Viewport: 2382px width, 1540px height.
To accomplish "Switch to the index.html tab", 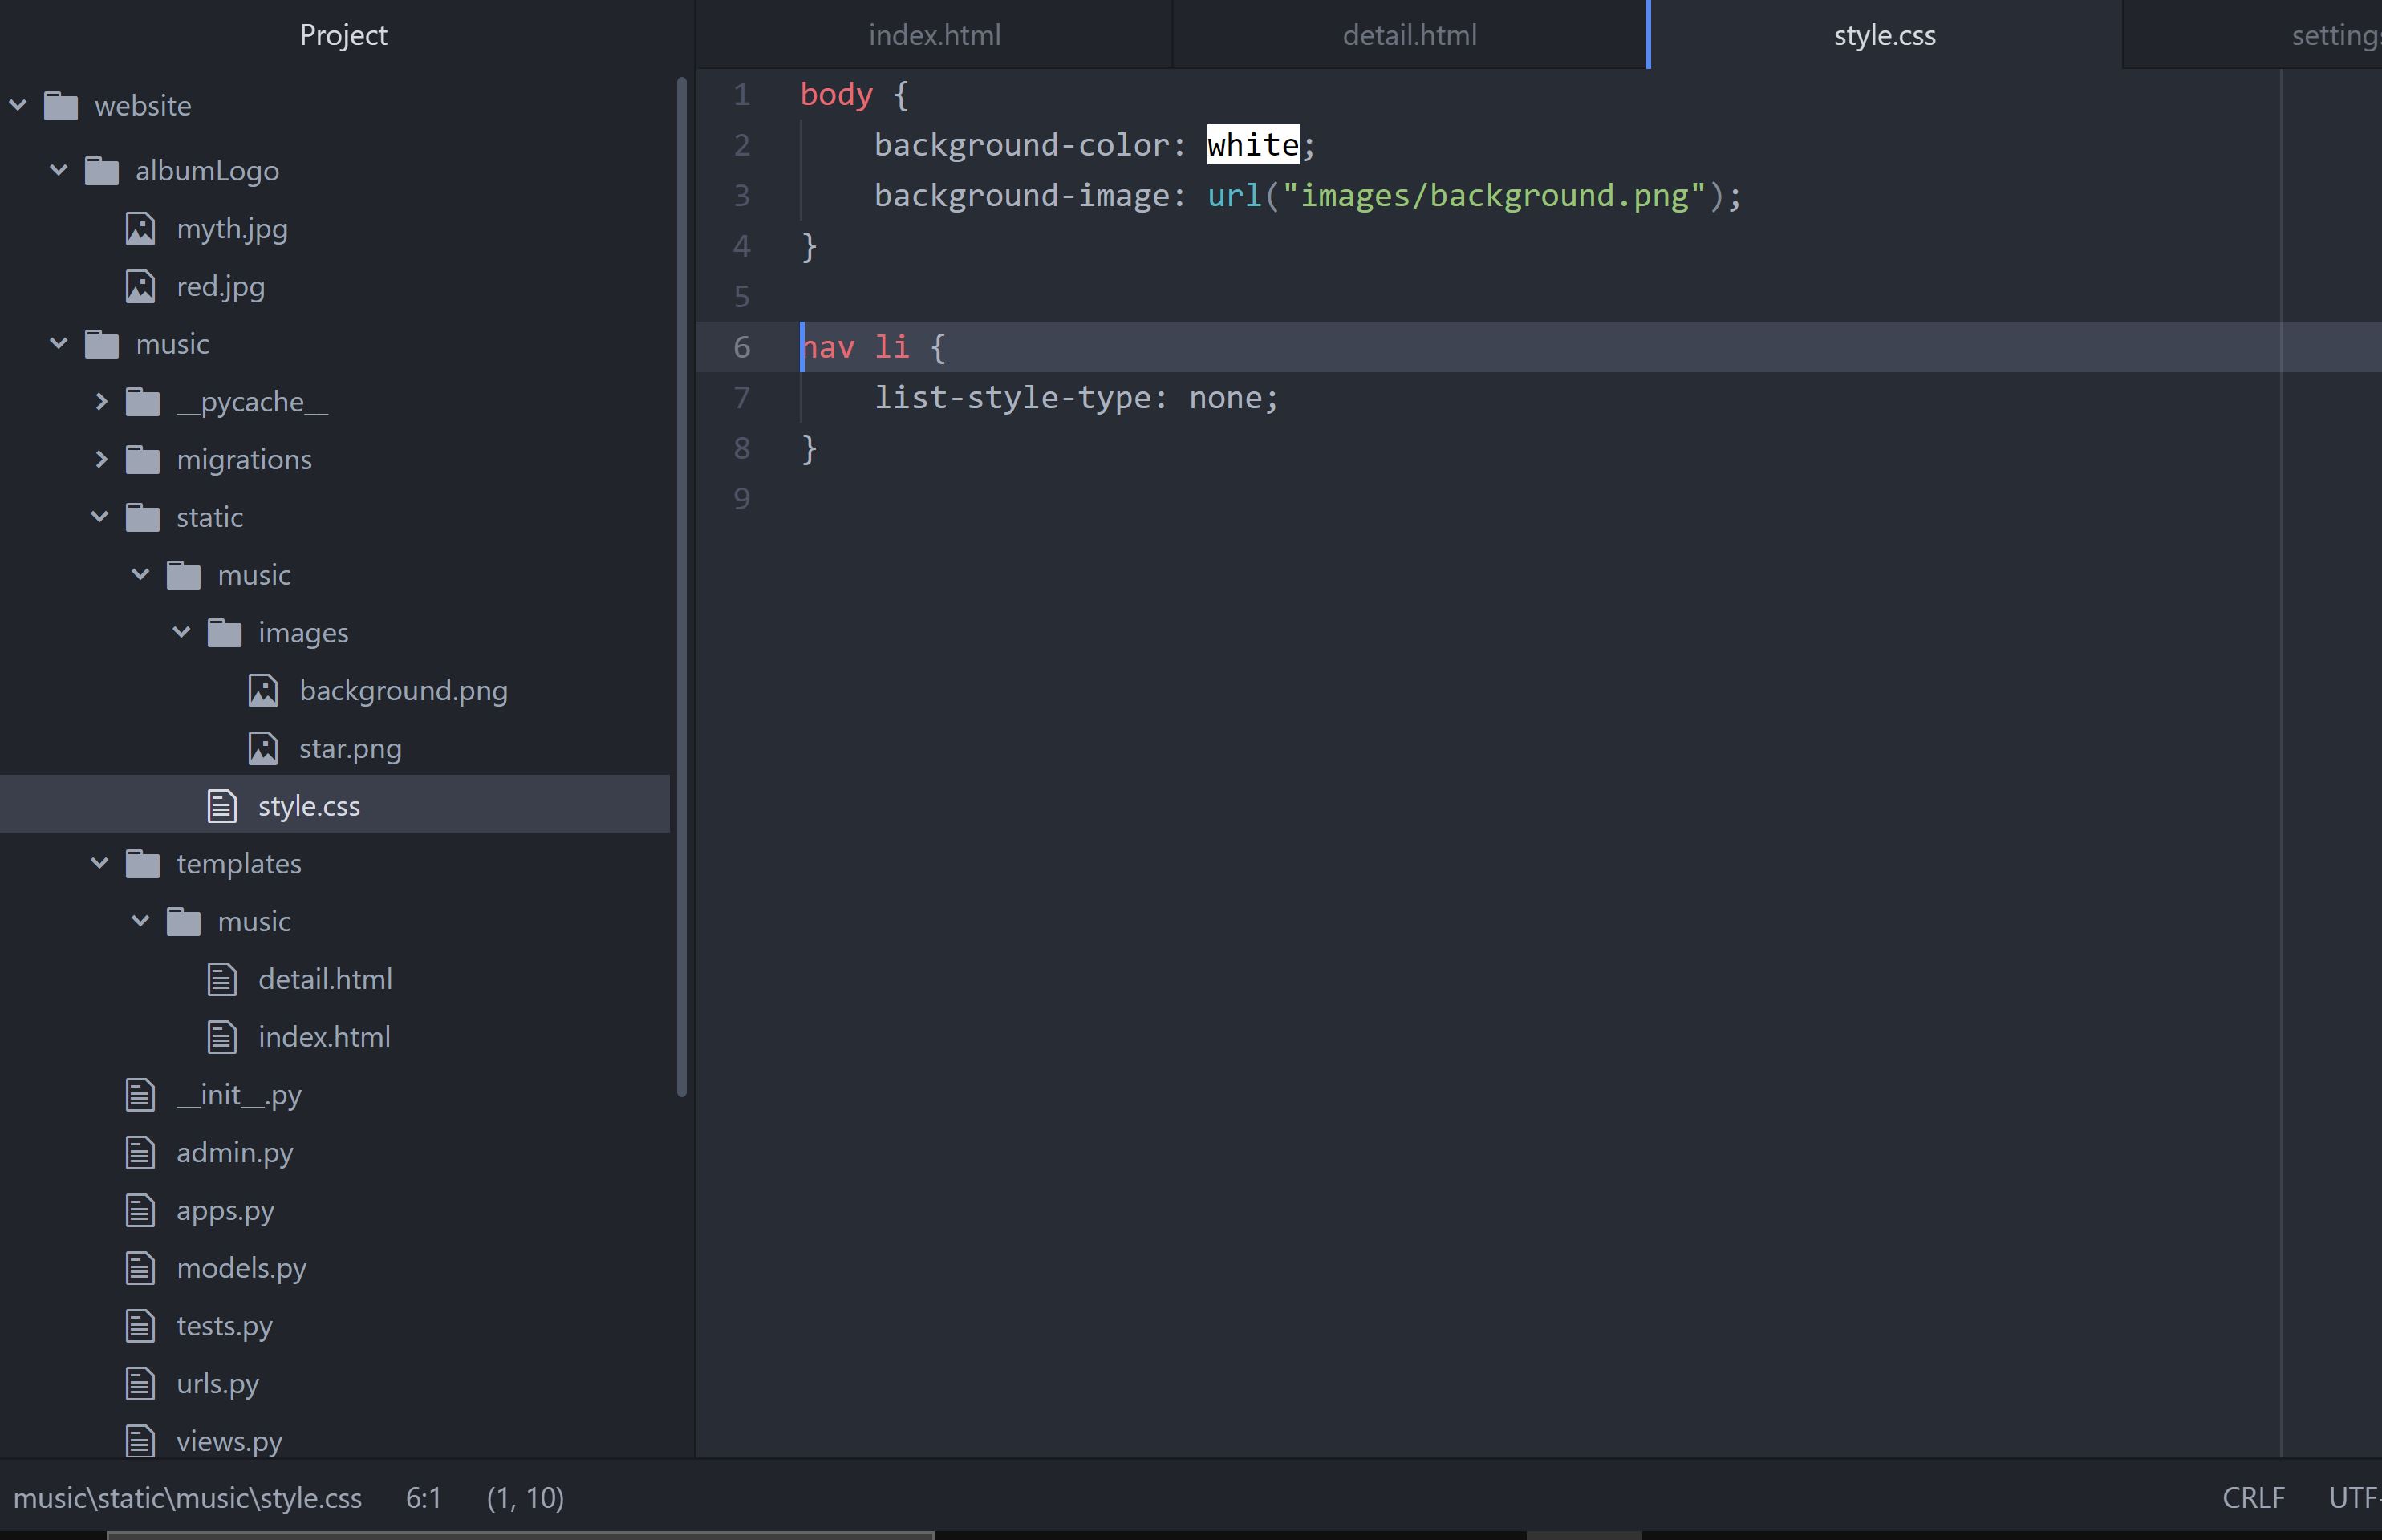I will pyautogui.click(x=934, y=35).
